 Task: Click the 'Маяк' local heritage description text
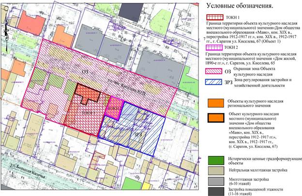pos(253,130)
